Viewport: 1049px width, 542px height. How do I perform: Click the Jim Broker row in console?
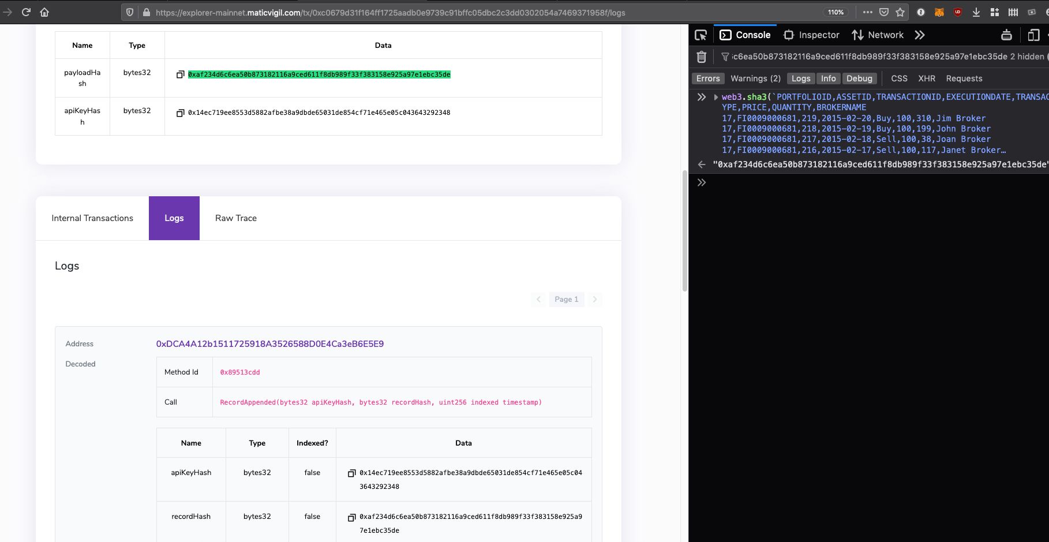click(x=853, y=118)
